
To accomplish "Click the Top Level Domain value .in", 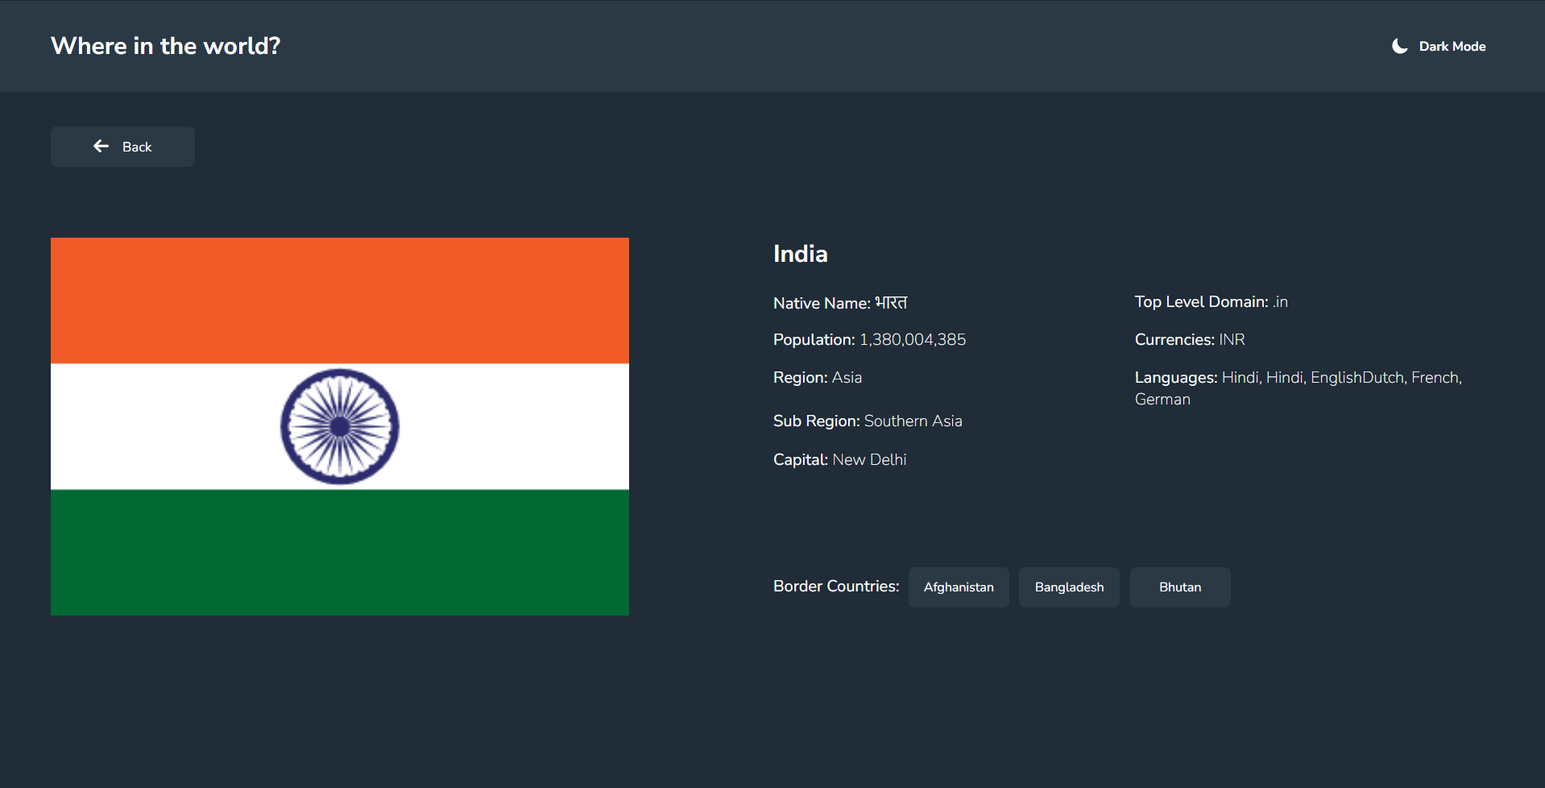I will point(1280,302).
